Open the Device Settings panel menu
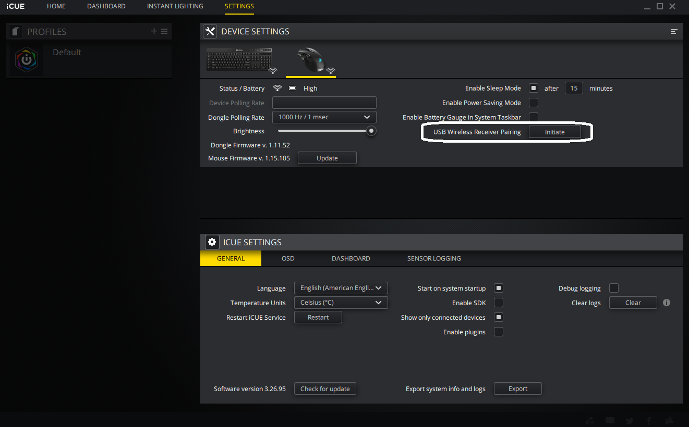689x427 pixels. 674,32
